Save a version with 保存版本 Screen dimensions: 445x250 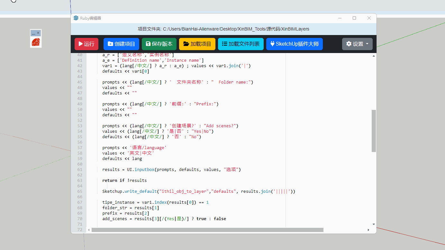pos(159,44)
